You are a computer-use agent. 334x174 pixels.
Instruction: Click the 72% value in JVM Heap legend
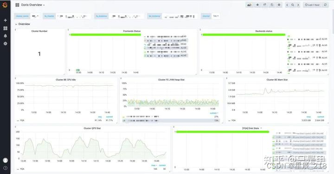tap(217, 120)
